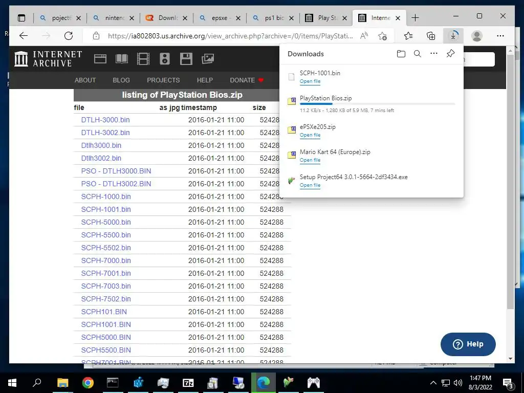
Task: Open volume control in system tray
Action: click(458, 383)
